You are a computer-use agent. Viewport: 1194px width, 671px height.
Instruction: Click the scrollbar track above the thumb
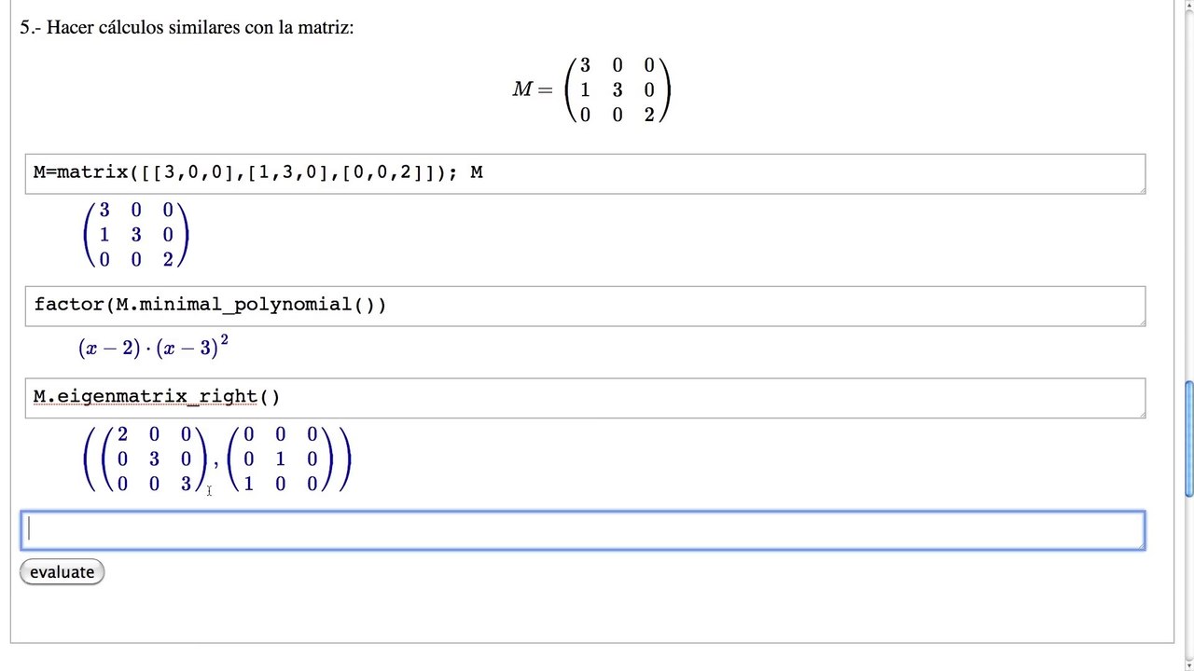coord(1188,186)
